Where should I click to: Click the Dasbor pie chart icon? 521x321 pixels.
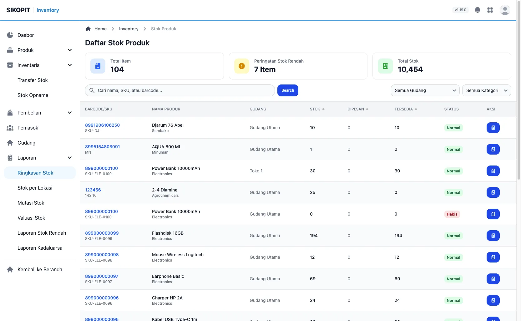tap(10, 35)
